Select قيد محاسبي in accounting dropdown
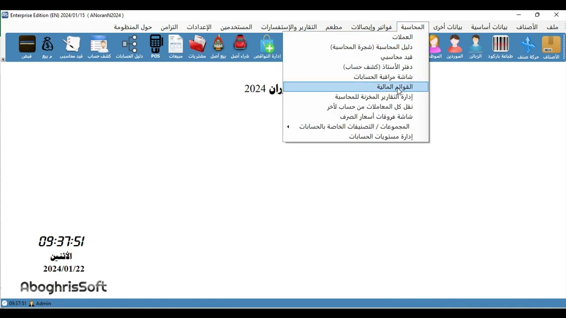566x318 pixels. [356, 57]
